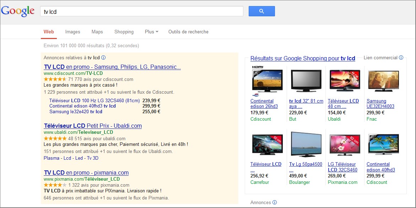Click 'Les grandes marques à prix cassé !' text
This screenshot has width=416, height=208.
pyautogui.click(x=80, y=85)
